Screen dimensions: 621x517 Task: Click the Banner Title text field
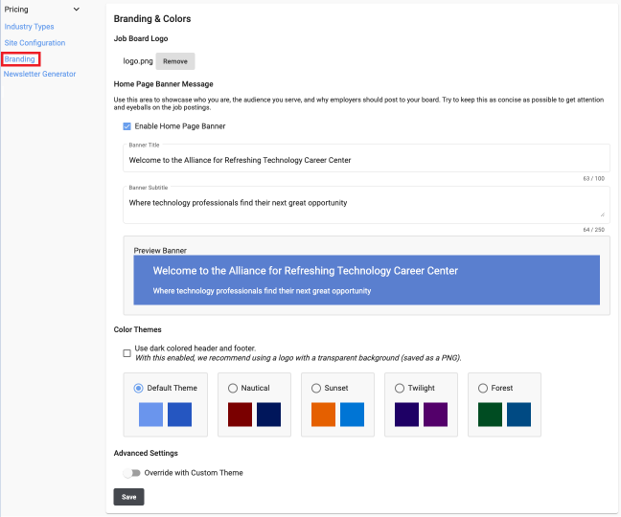[366, 160]
